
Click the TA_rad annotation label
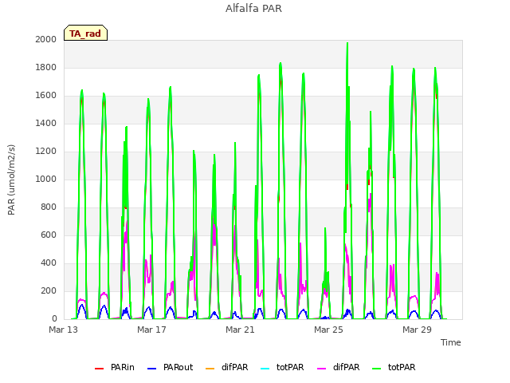[85, 34]
